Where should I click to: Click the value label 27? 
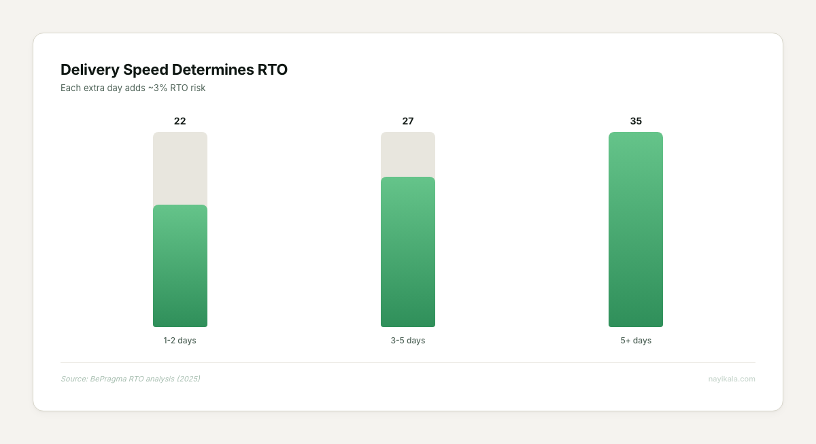pos(408,121)
